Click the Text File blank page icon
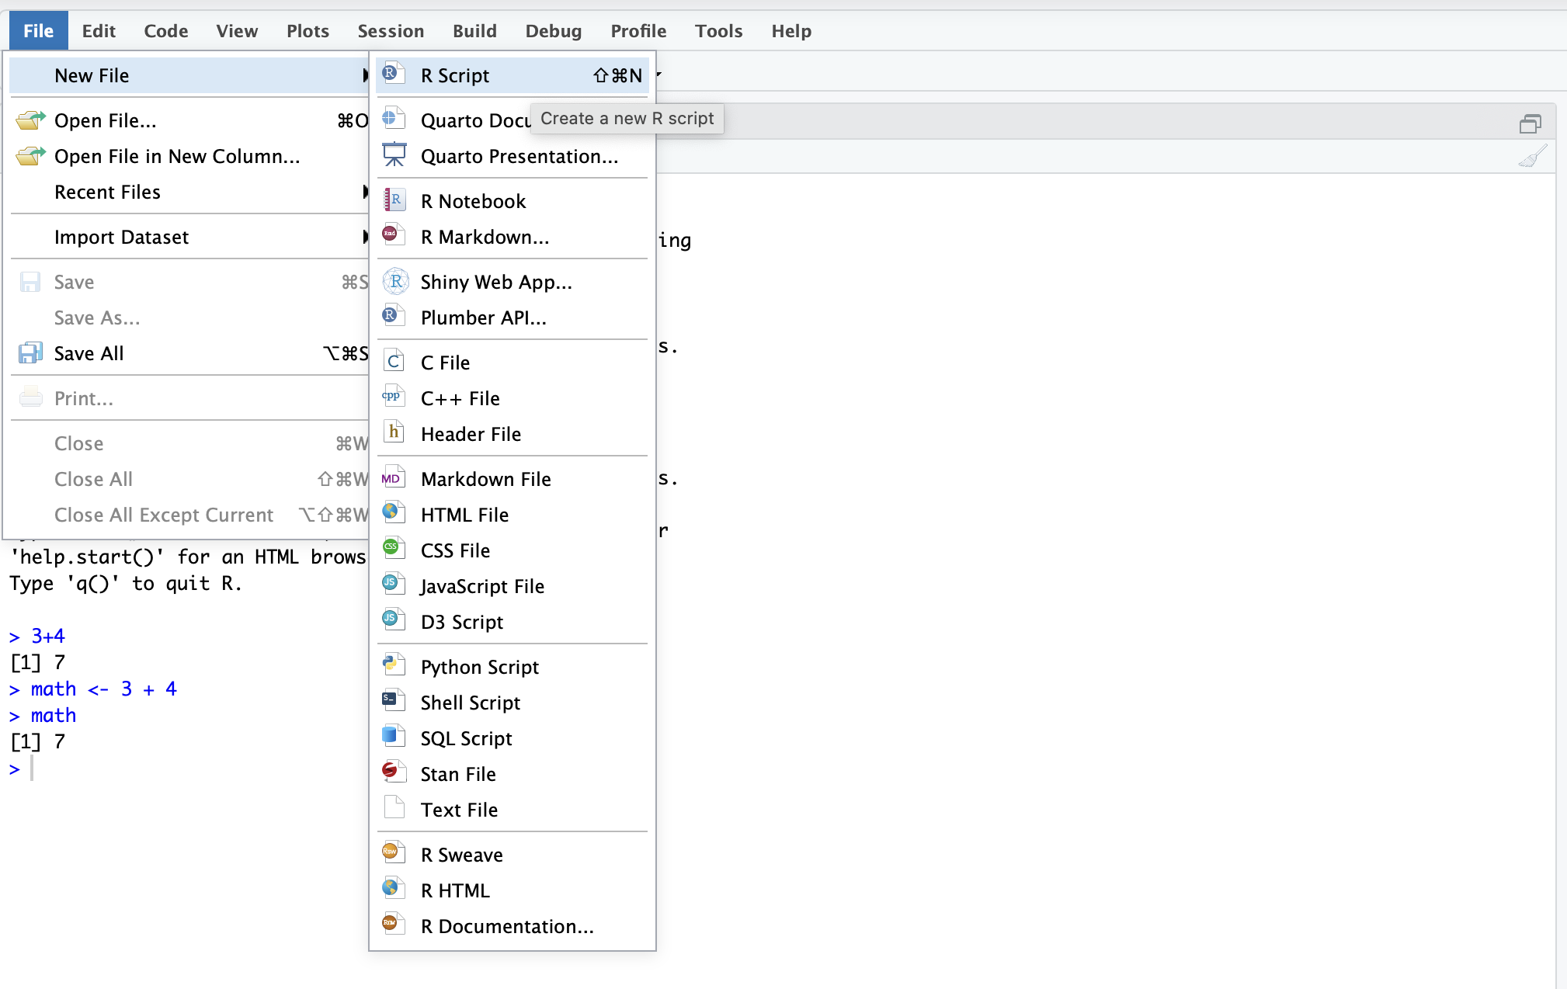Screen dimensions: 1567x989 click(394, 809)
